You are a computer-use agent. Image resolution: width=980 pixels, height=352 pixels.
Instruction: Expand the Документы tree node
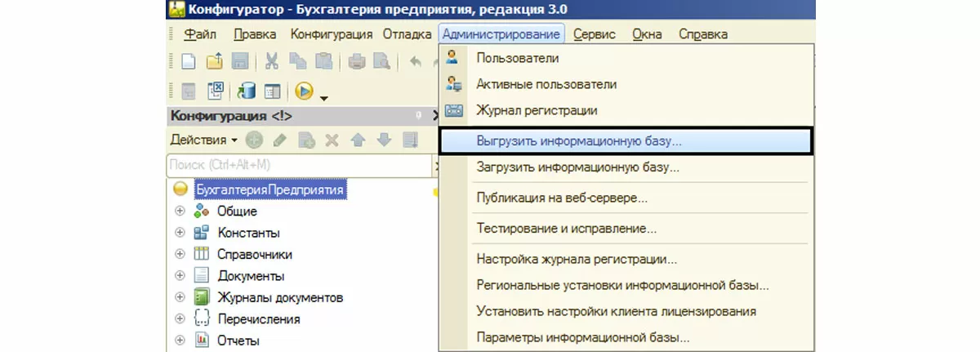pos(180,276)
